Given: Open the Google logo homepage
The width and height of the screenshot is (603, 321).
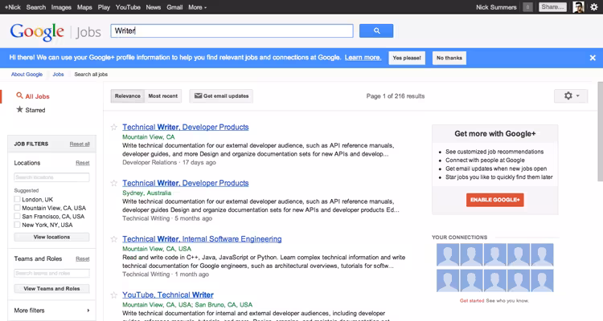Looking at the screenshot, I should [37, 31].
